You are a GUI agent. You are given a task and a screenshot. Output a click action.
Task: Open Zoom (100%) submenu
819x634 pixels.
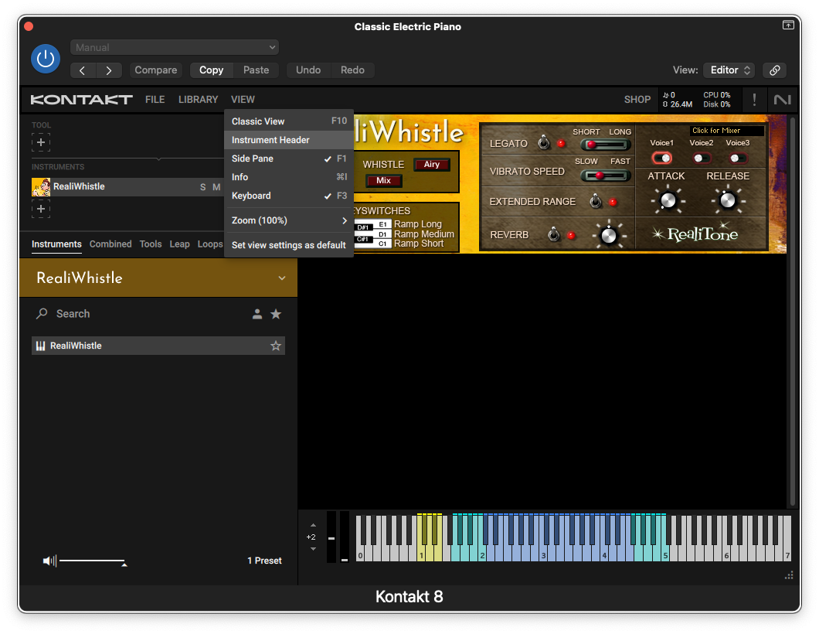pos(289,220)
